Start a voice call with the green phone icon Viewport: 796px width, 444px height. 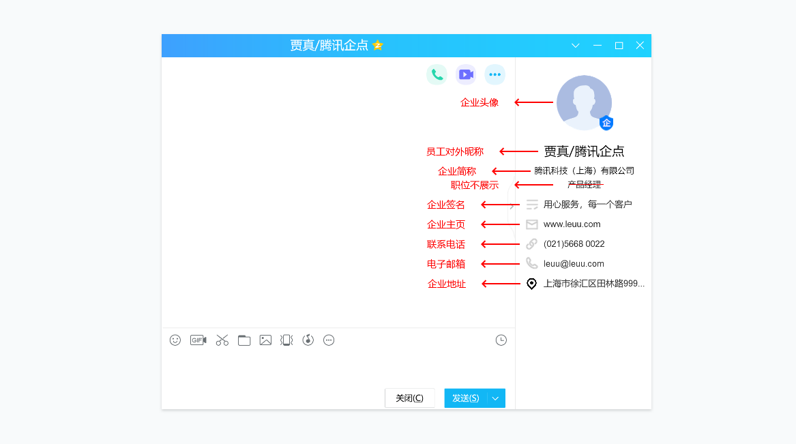coord(437,74)
